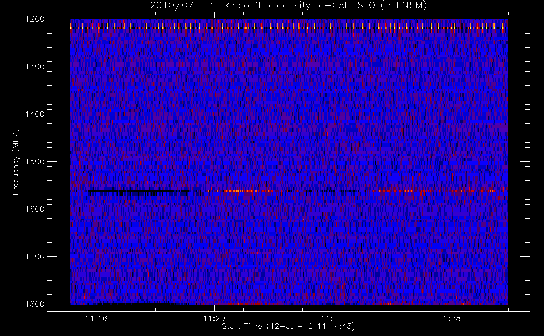Screen dimensions: 544x336
Task: Click the 1200 frequency tick label
Action: click(x=35, y=19)
